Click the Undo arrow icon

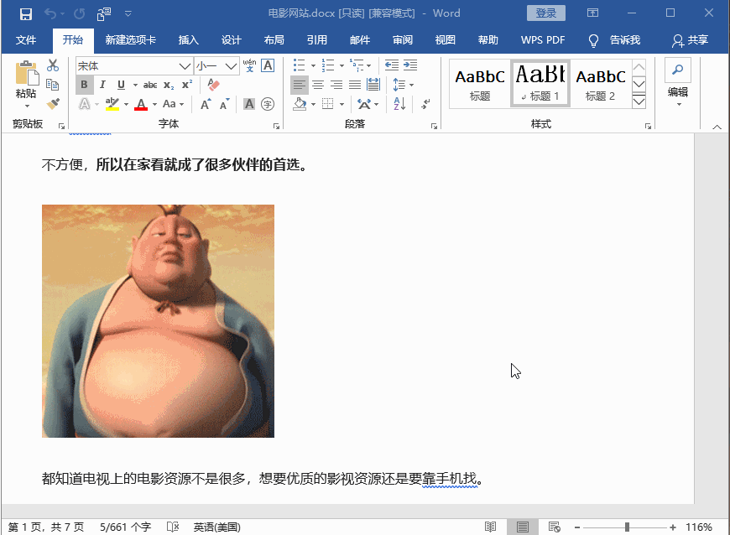50,14
